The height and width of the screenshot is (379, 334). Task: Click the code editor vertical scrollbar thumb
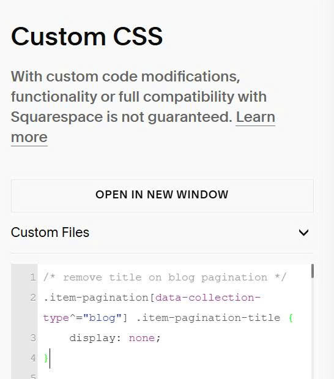[312, 271]
